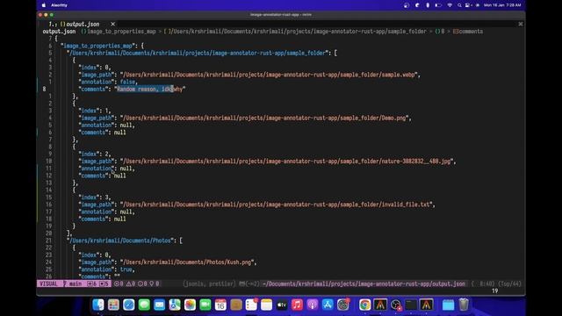Open the date and time display
The width and height of the screenshot is (562, 316).
tap(502, 5)
